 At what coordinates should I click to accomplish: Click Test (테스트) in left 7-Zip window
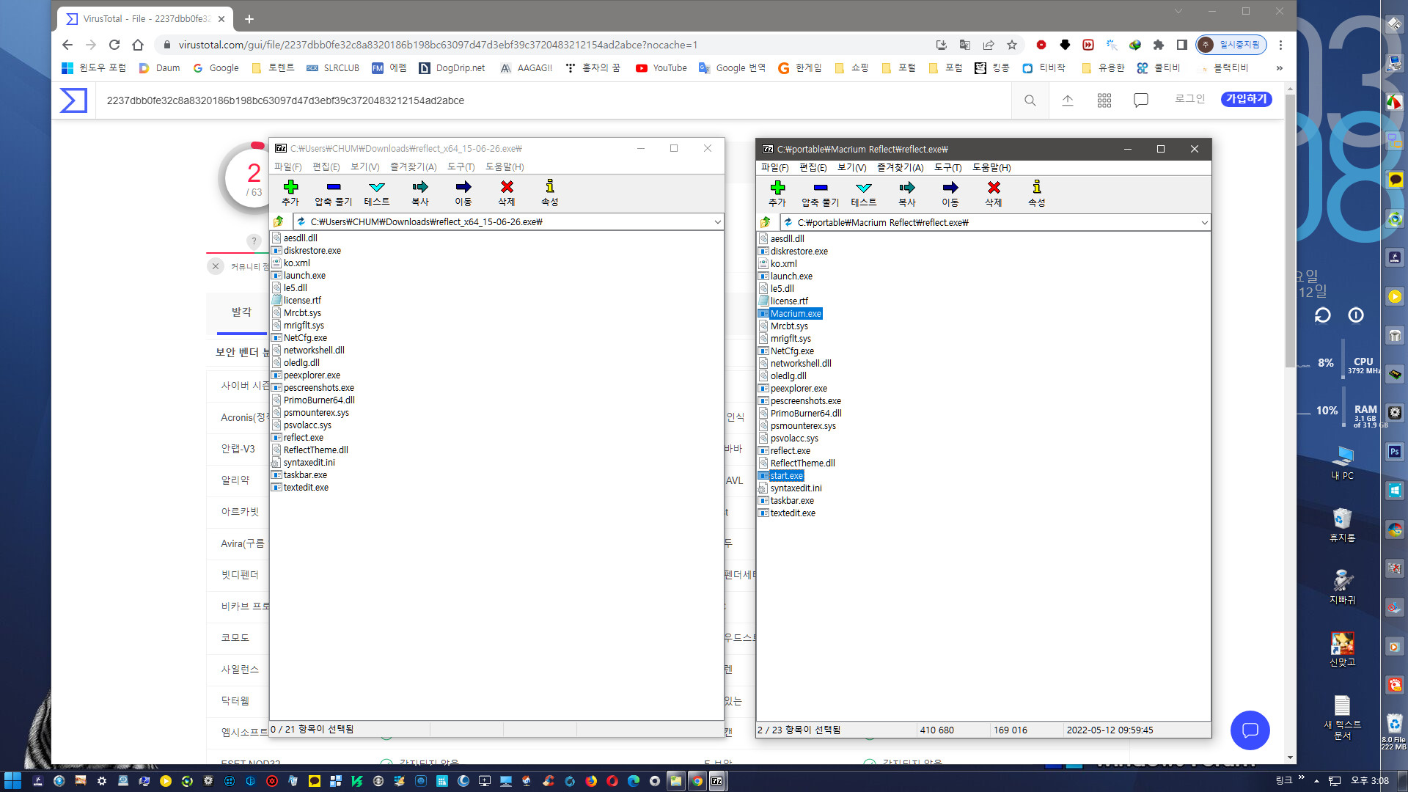click(x=377, y=193)
